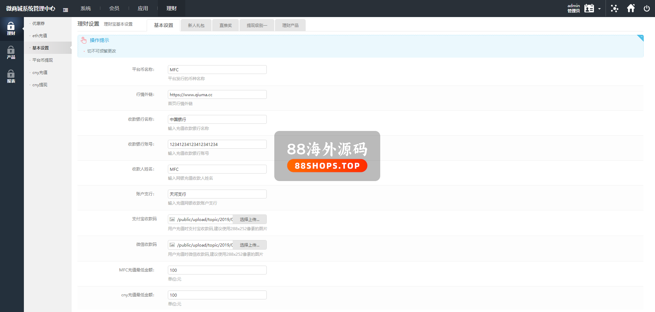Click the 收款银行账号 input field
Image resolution: width=655 pixels, height=312 pixels.
click(x=217, y=145)
